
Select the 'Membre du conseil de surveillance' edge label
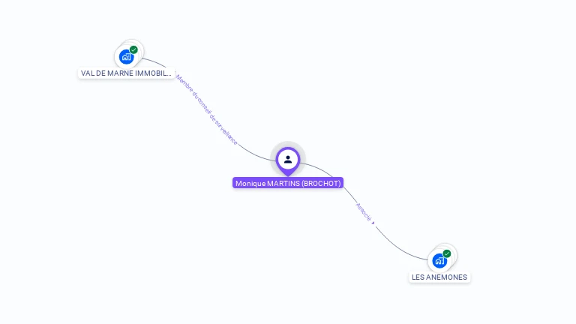(207, 109)
